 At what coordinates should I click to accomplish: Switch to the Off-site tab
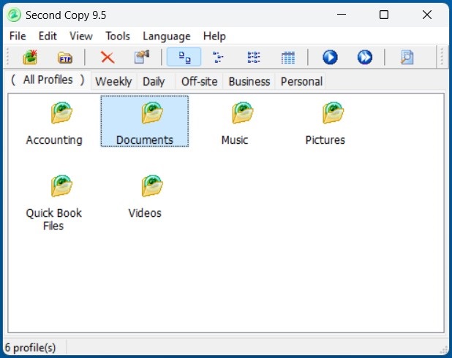[199, 82]
